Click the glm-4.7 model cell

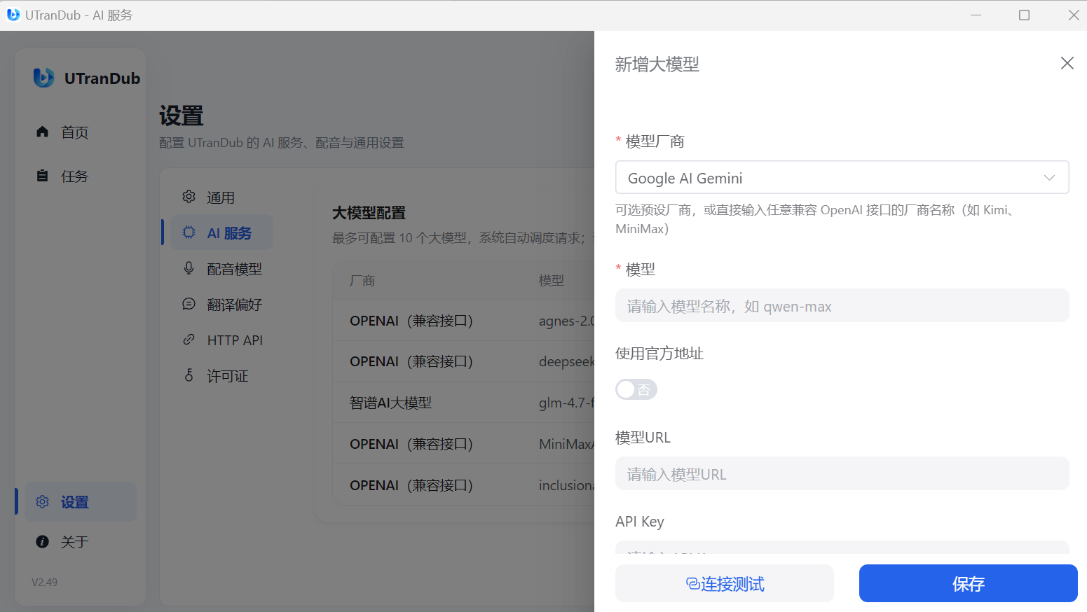(x=566, y=403)
